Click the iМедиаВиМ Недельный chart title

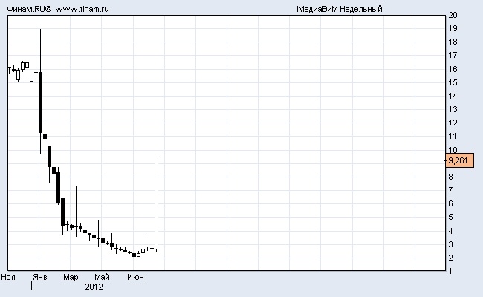pos(340,9)
